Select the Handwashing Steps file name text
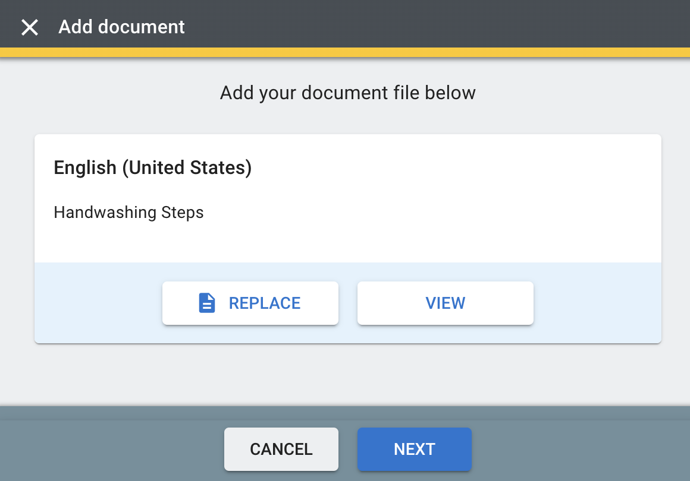690x481 pixels. coord(128,213)
